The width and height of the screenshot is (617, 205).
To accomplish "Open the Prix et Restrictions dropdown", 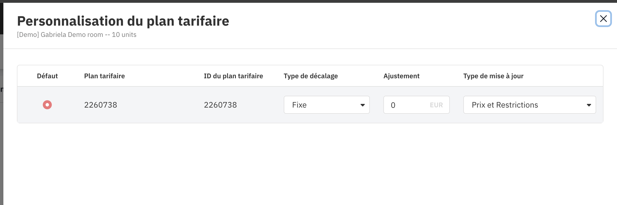I will [x=529, y=105].
